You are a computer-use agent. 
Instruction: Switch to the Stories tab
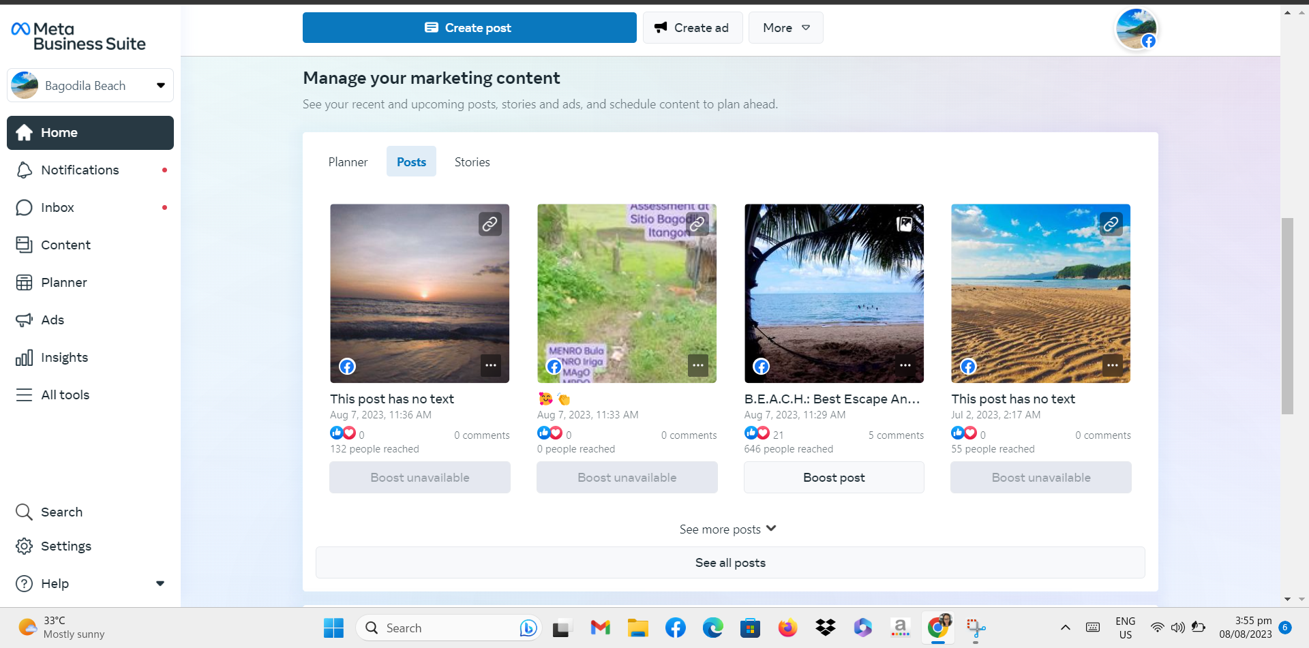click(x=472, y=162)
